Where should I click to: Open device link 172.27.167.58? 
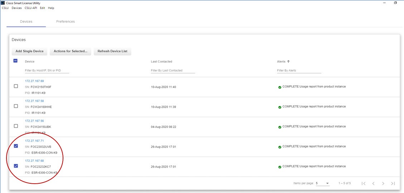(x=34, y=101)
